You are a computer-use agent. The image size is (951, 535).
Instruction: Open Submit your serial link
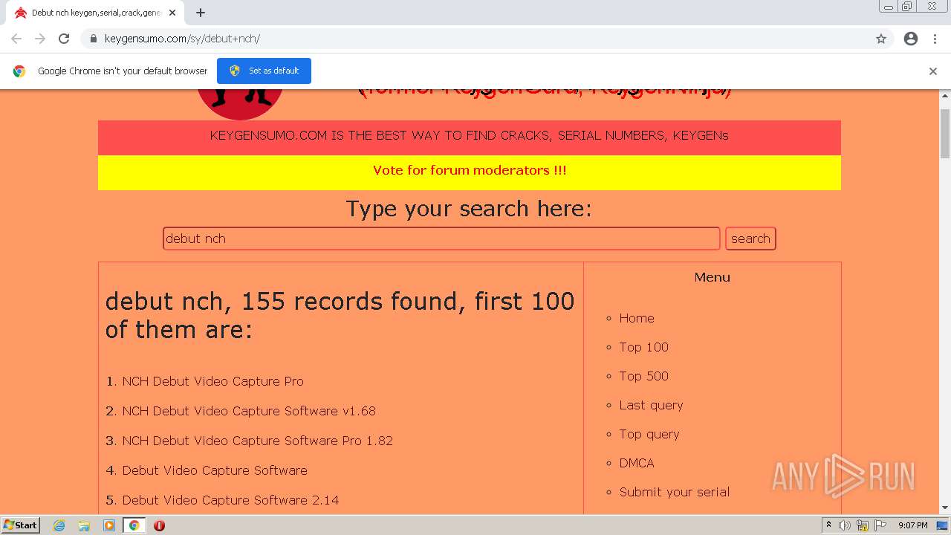pos(675,492)
